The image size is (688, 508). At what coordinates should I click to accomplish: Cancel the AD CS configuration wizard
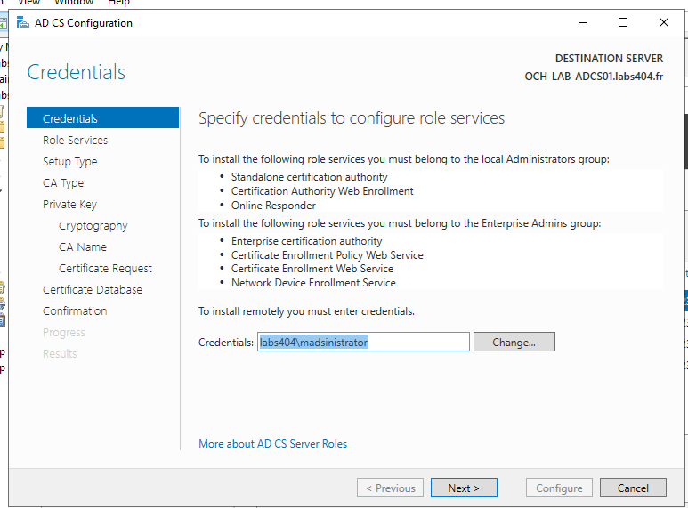633,488
